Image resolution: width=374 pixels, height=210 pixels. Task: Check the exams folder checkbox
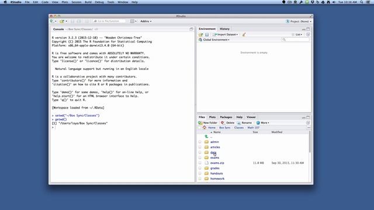pos(200,157)
